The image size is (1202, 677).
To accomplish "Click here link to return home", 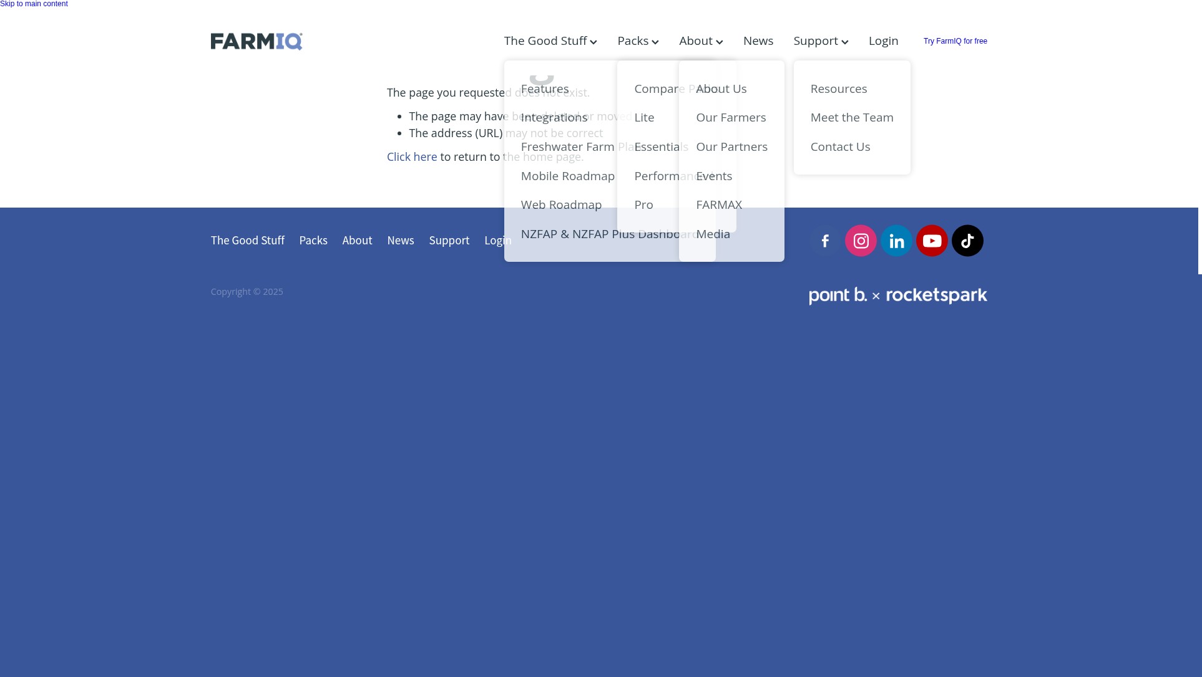I will click(x=412, y=156).
